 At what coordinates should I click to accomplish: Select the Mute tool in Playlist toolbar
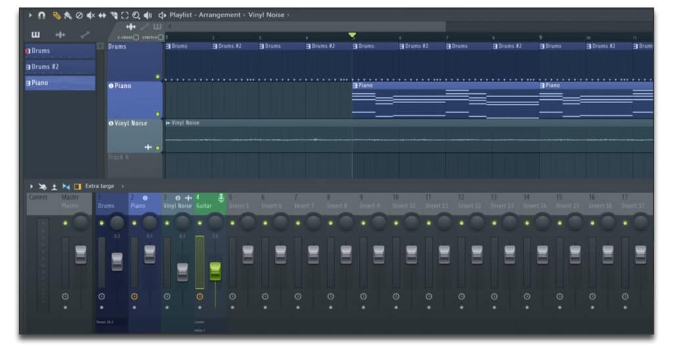pyautogui.click(x=90, y=16)
